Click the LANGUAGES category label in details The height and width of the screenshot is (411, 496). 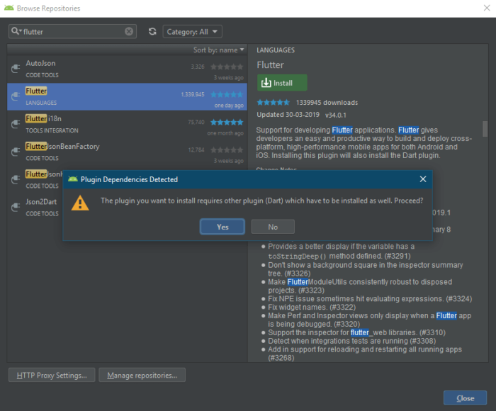(276, 50)
